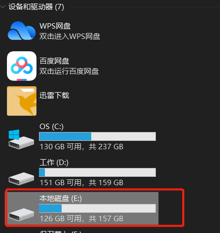
Task: Select the OS (C:) Windows drive icon
Action: click(21, 139)
